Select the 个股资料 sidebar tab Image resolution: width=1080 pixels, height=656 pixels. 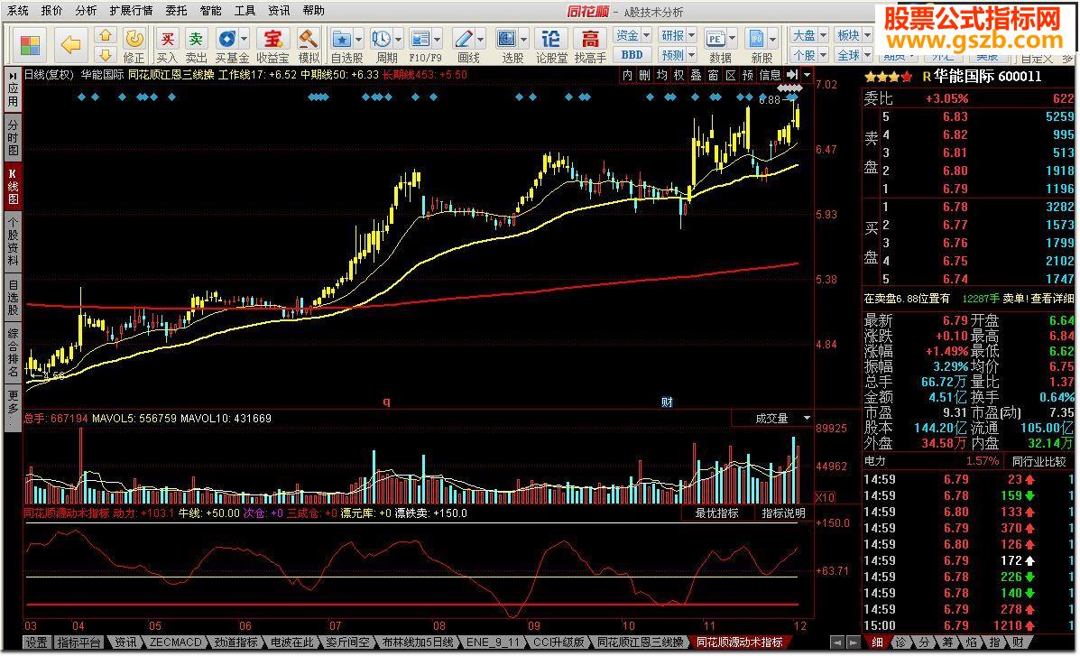point(14,241)
